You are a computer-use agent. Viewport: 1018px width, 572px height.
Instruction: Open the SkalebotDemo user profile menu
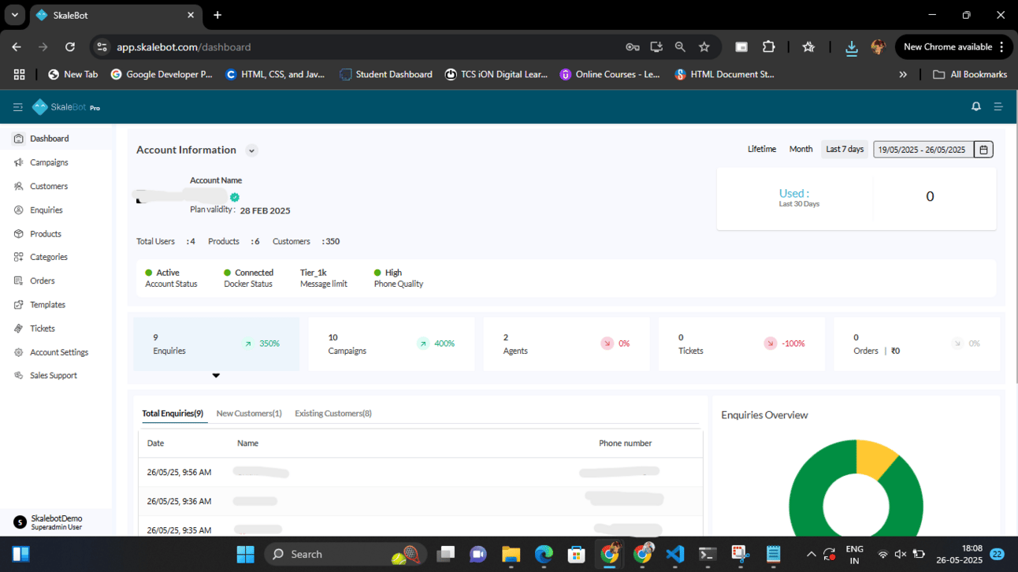click(48, 522)
